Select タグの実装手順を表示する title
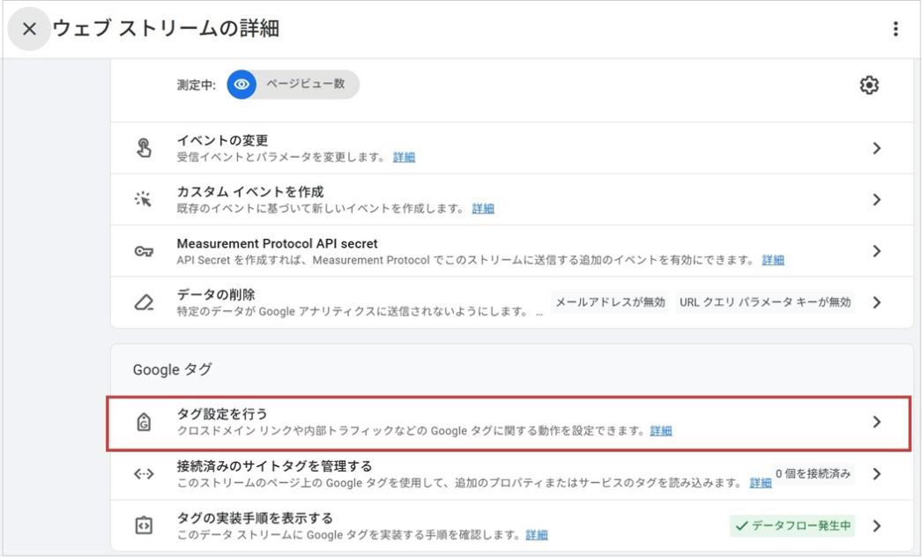The image size is (922, 557). tap(255, 517)
